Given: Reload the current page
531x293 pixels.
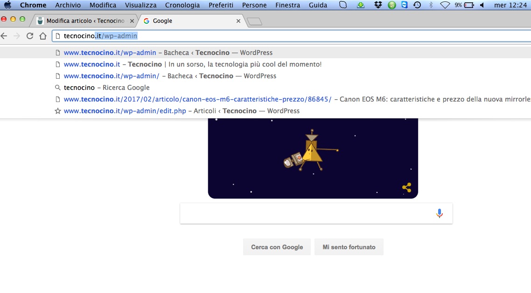Looking at the screenshot, I should click(x=30, y=36).
